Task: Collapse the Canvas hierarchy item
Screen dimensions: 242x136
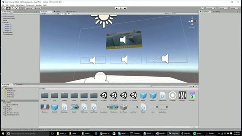Action: click(2, 22)
